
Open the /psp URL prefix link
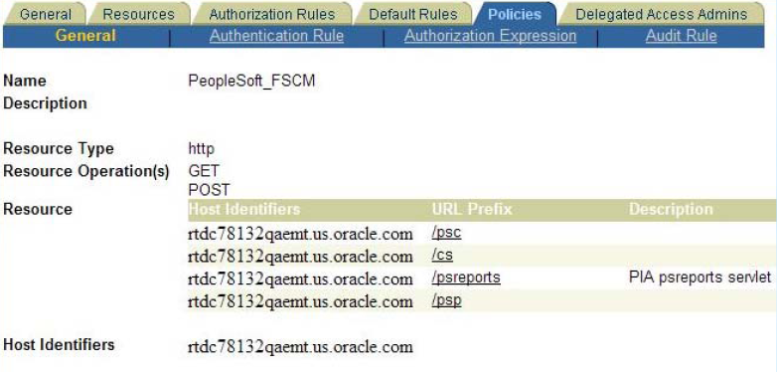click(446, 300)
